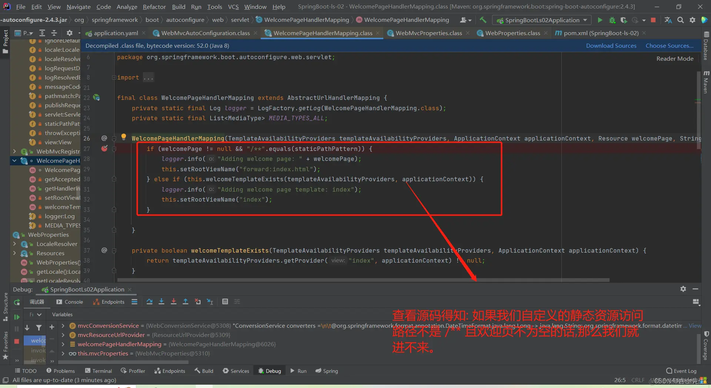Open the Database side panel
This screenshot has width=711, height=388.
(706, 46)
